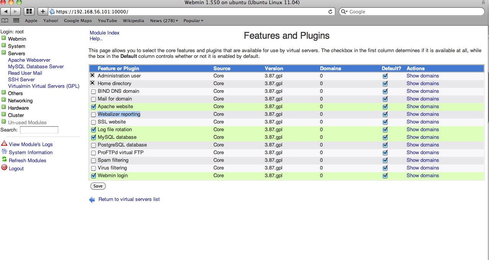Enable the Virus filtering feature checkbox
Image resolution: width=489 pixels, height=260 pixels.
(94, 168)
